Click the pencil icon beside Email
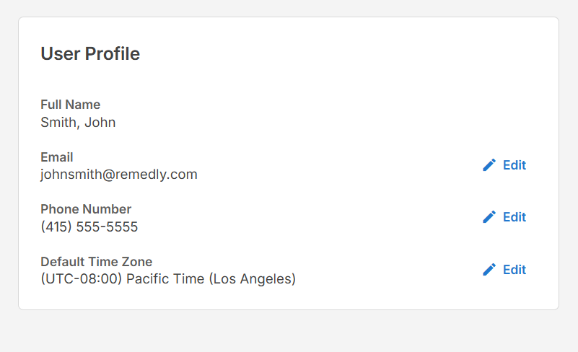The image size is (578, 352). point(489,164)
